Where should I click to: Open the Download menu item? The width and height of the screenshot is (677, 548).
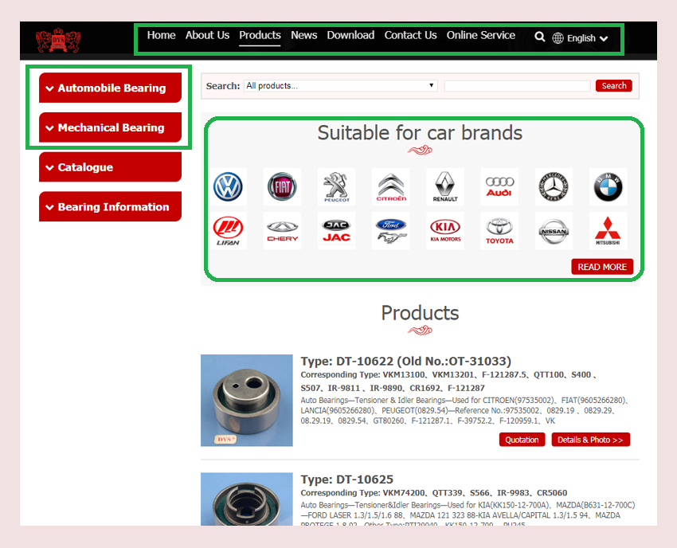coord(350,35)
